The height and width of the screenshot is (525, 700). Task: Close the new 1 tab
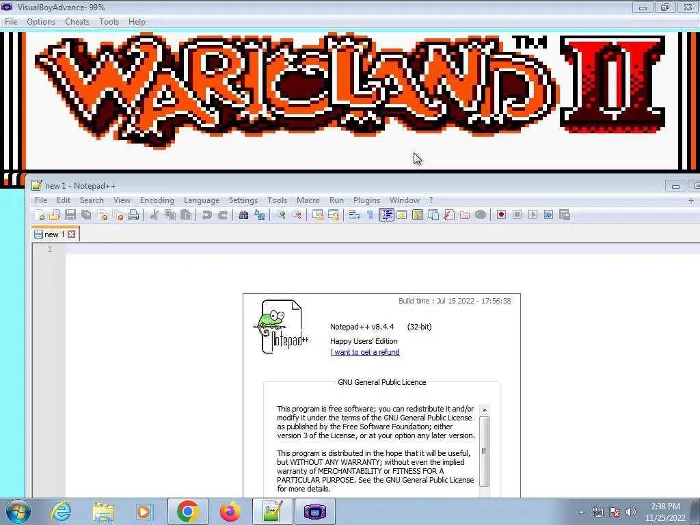point(71,234)
